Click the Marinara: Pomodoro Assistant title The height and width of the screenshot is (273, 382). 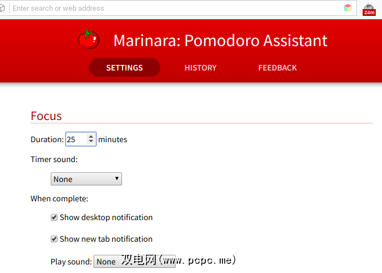pos(220,40)
